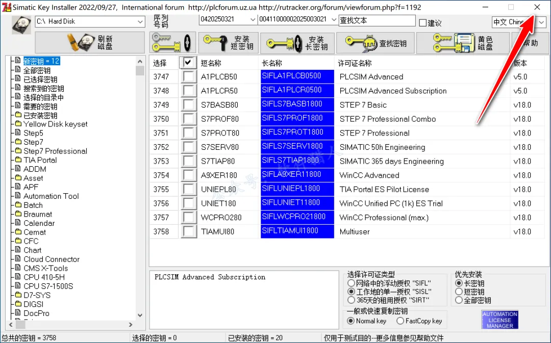Install long key toolbar button
The height and width of the screenshot is (343, 551).
[x=297, y=42]
